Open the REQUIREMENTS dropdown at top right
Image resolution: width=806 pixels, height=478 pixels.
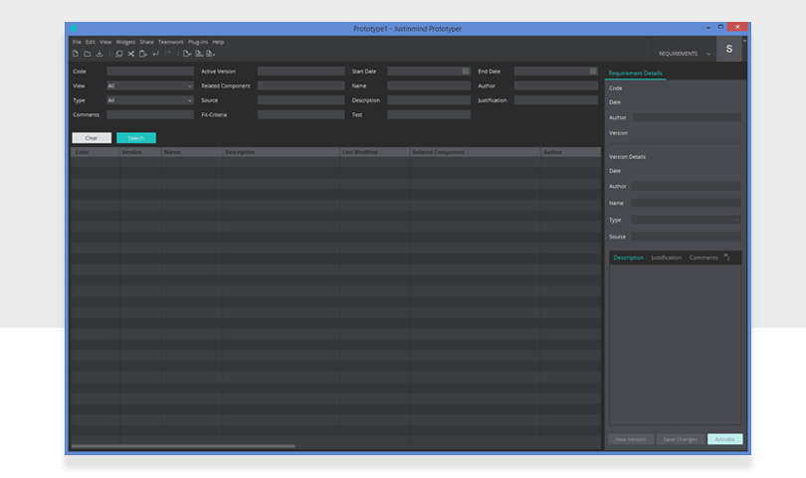tap(685, 54)
